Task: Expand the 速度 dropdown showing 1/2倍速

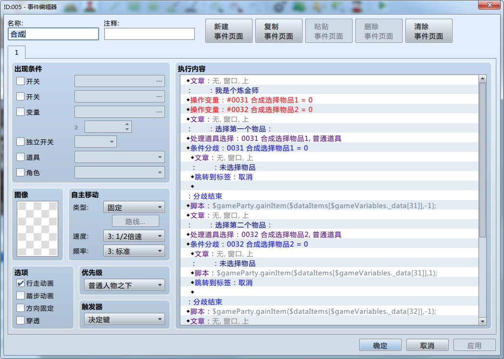Action: pyautogui.click(x=134, y=236)
